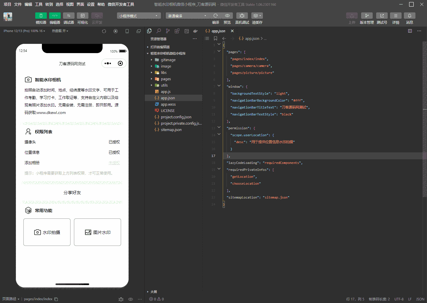Toggle the simulator (模拟器) panel

click(41, 16)
